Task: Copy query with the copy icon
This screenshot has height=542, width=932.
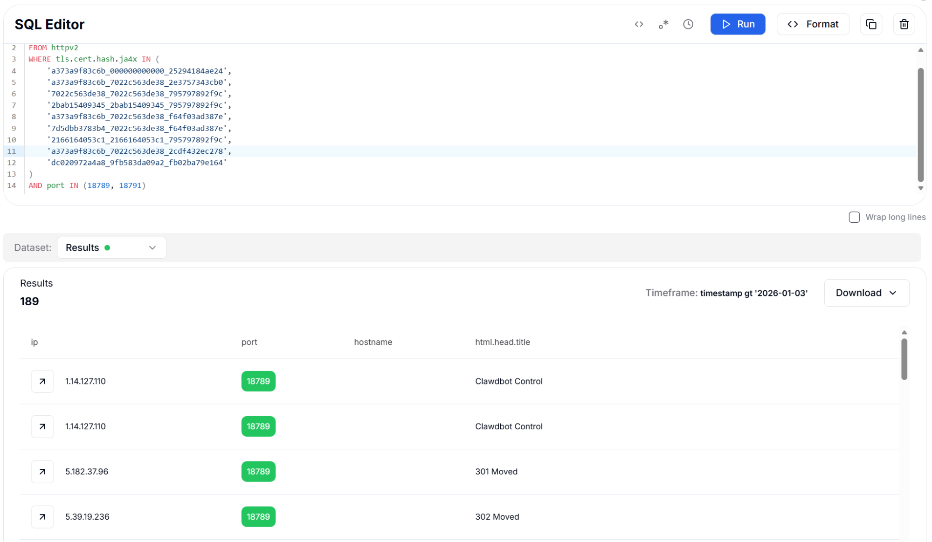Action: [871, 24]
